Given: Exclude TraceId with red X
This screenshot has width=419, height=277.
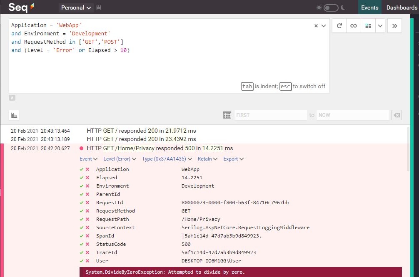Looking at the screenshot, I should [x=87, y=252].
